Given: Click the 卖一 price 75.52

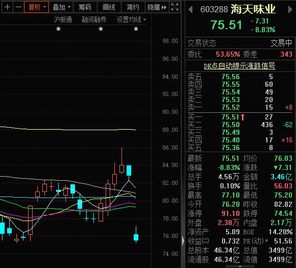Looking at the screenshot, I should [x=231, y=107].
